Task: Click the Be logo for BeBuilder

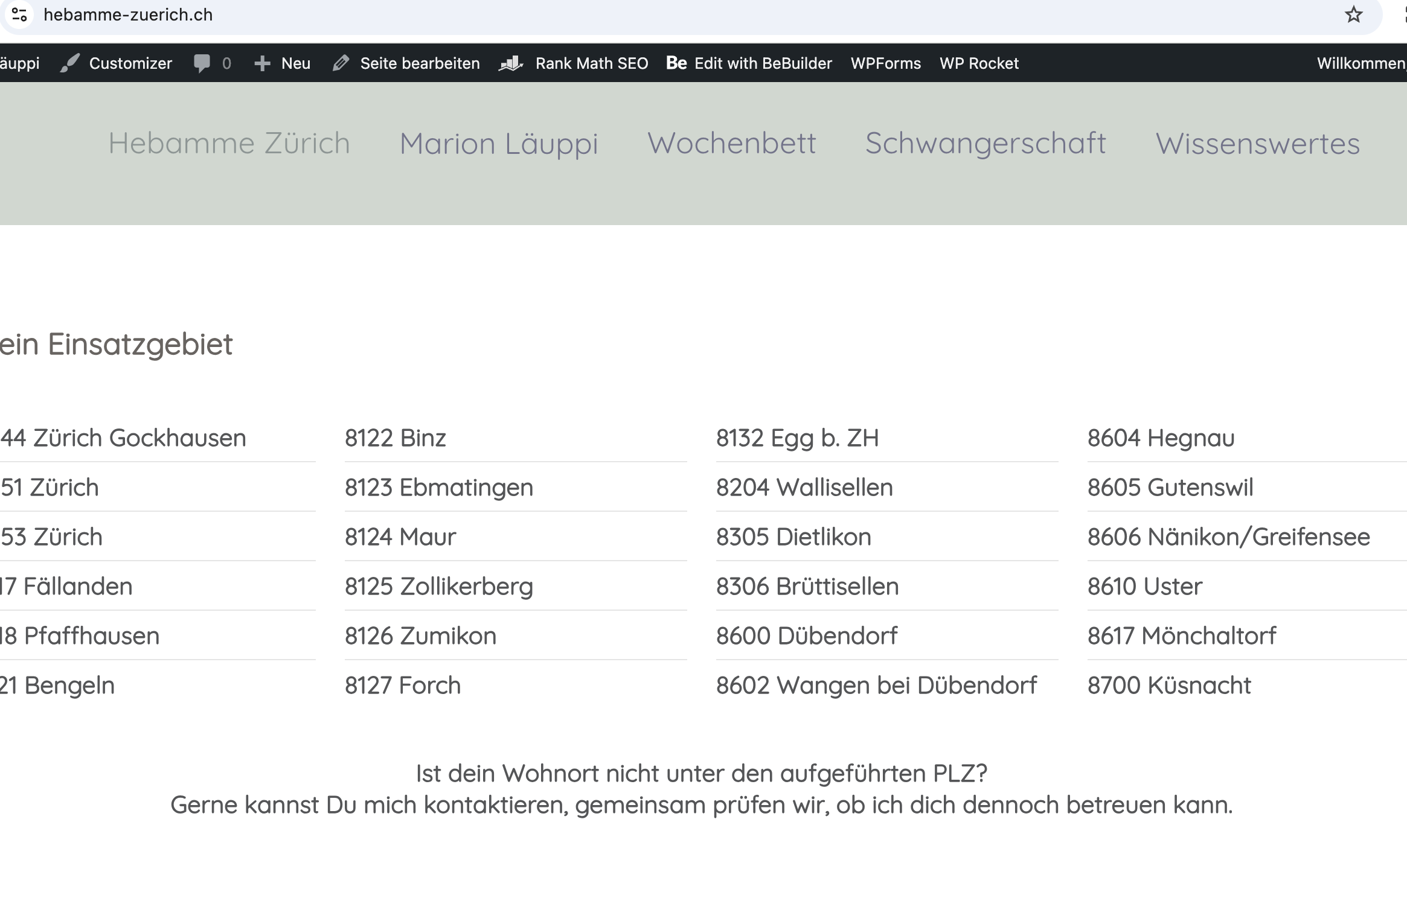Action: (676, 63)
